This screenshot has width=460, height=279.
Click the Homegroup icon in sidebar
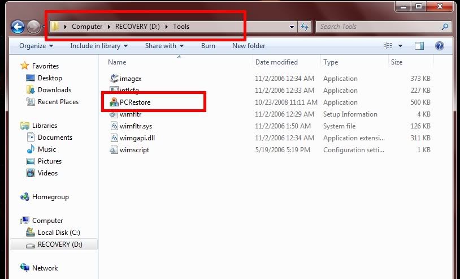point(25,197)
